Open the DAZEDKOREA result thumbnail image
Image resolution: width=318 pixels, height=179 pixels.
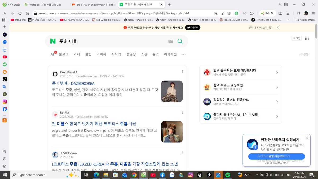(x=172, y=91)
